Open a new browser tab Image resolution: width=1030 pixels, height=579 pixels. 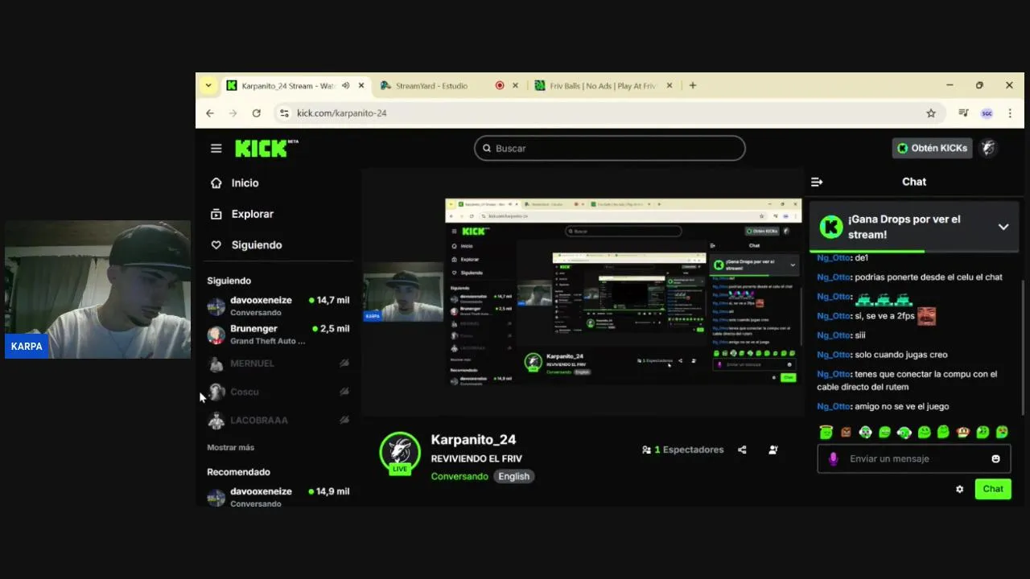pyautogui.click(x=693, y=85)
